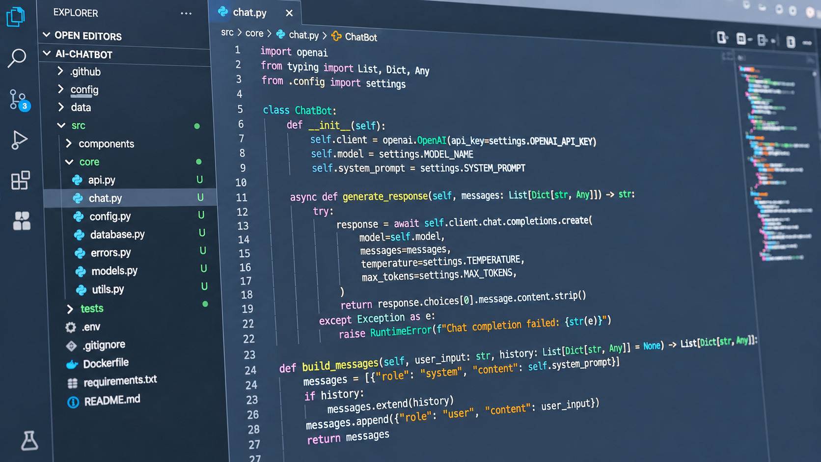Click the Python icon beside utils.py
Image resolution: width=821 pixels, height=462 pixels.
click(x=82, y=290)
